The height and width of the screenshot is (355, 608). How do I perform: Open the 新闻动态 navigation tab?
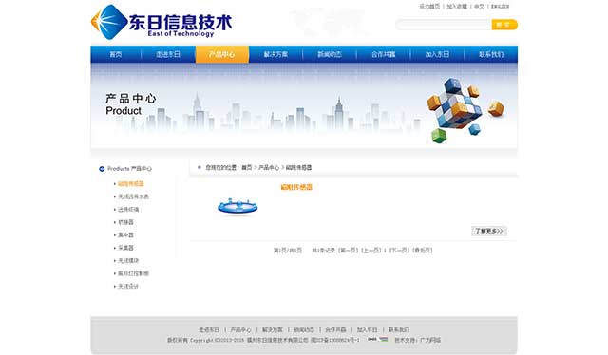point(330,54)
